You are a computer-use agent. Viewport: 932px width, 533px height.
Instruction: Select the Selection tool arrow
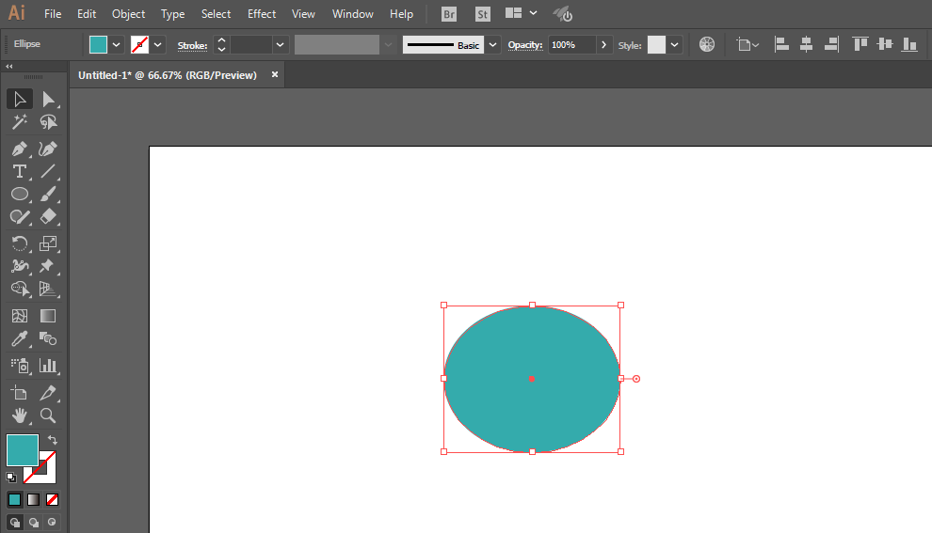click(x=20, y=99)
